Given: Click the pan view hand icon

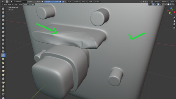Looking at the screenshot, I should [174, 21].
